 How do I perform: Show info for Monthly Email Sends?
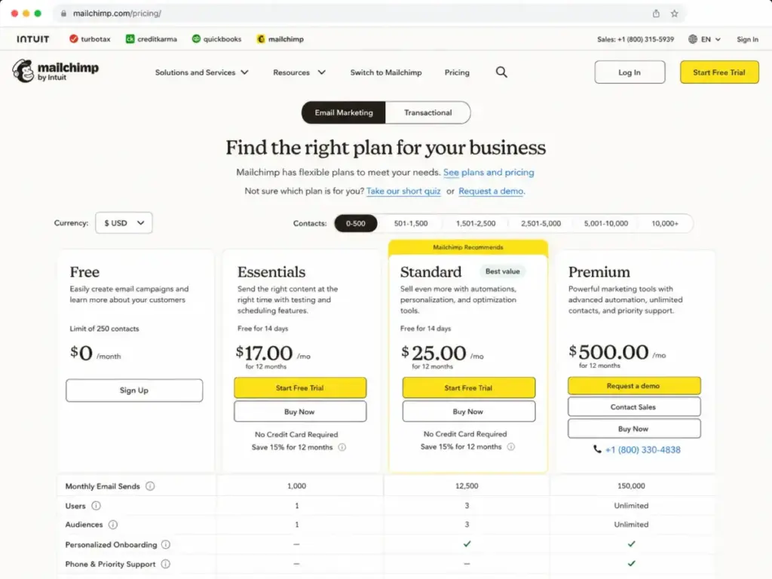(150, 486)
